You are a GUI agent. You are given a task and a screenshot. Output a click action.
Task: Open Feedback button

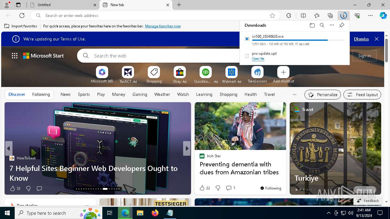click(x=367, y=200)
